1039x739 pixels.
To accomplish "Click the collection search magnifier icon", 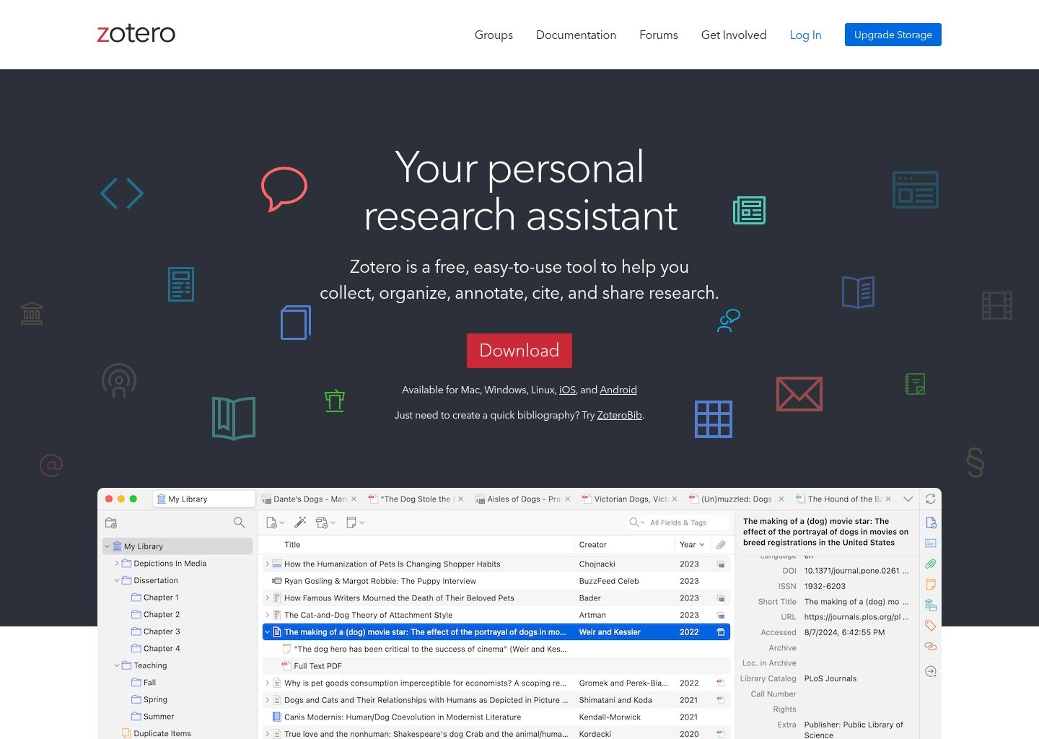I will [239, 522].
